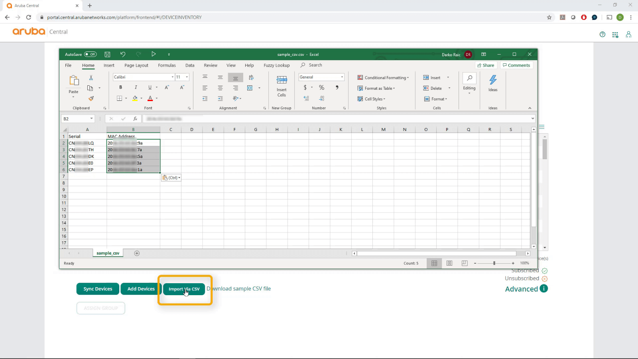Apply Underline formatting
Image resolution: width=638 pixels, height=359 pixels.
pyautogui.click(x=150, y=87)
